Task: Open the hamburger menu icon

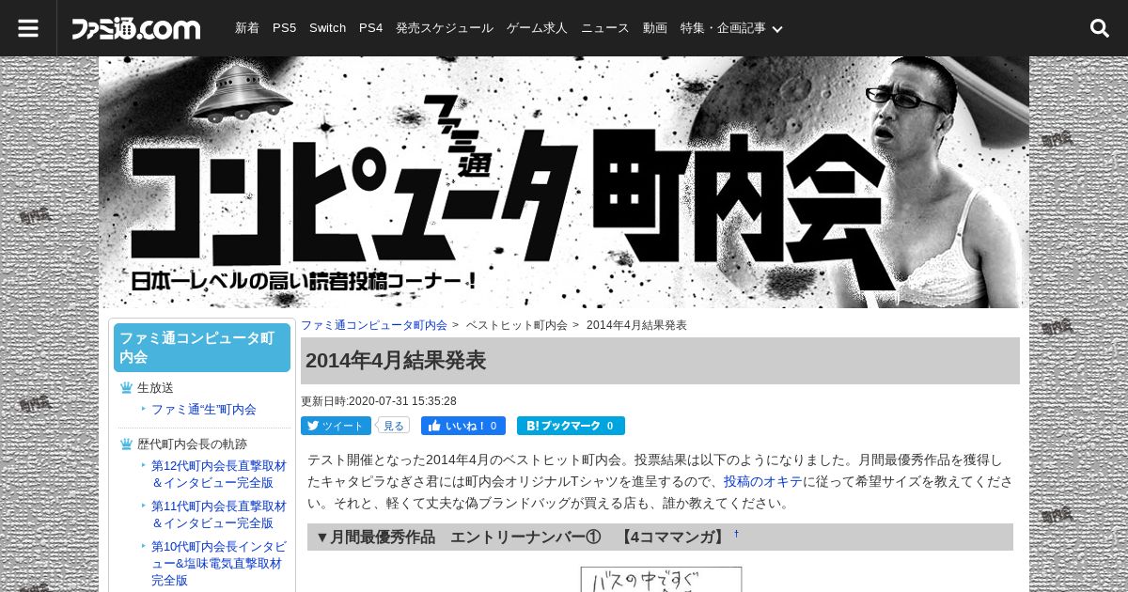Action: click(x=28, y=28)
